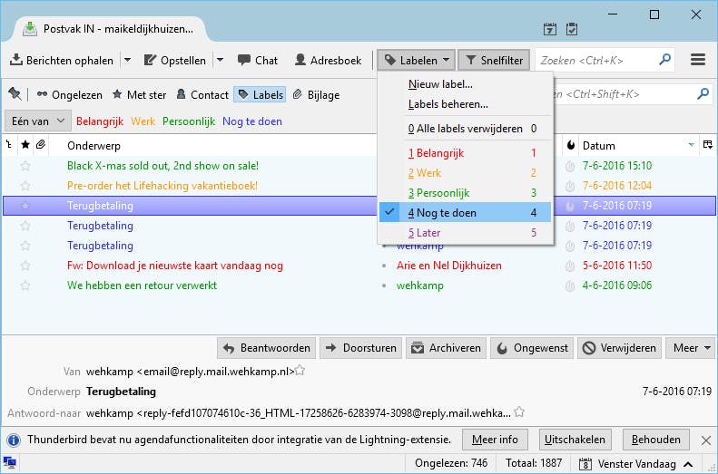Image resolution: width=718 pixels, height=474 pixels.
Task: Toggle the Labels quick filter
Action: 261,94
